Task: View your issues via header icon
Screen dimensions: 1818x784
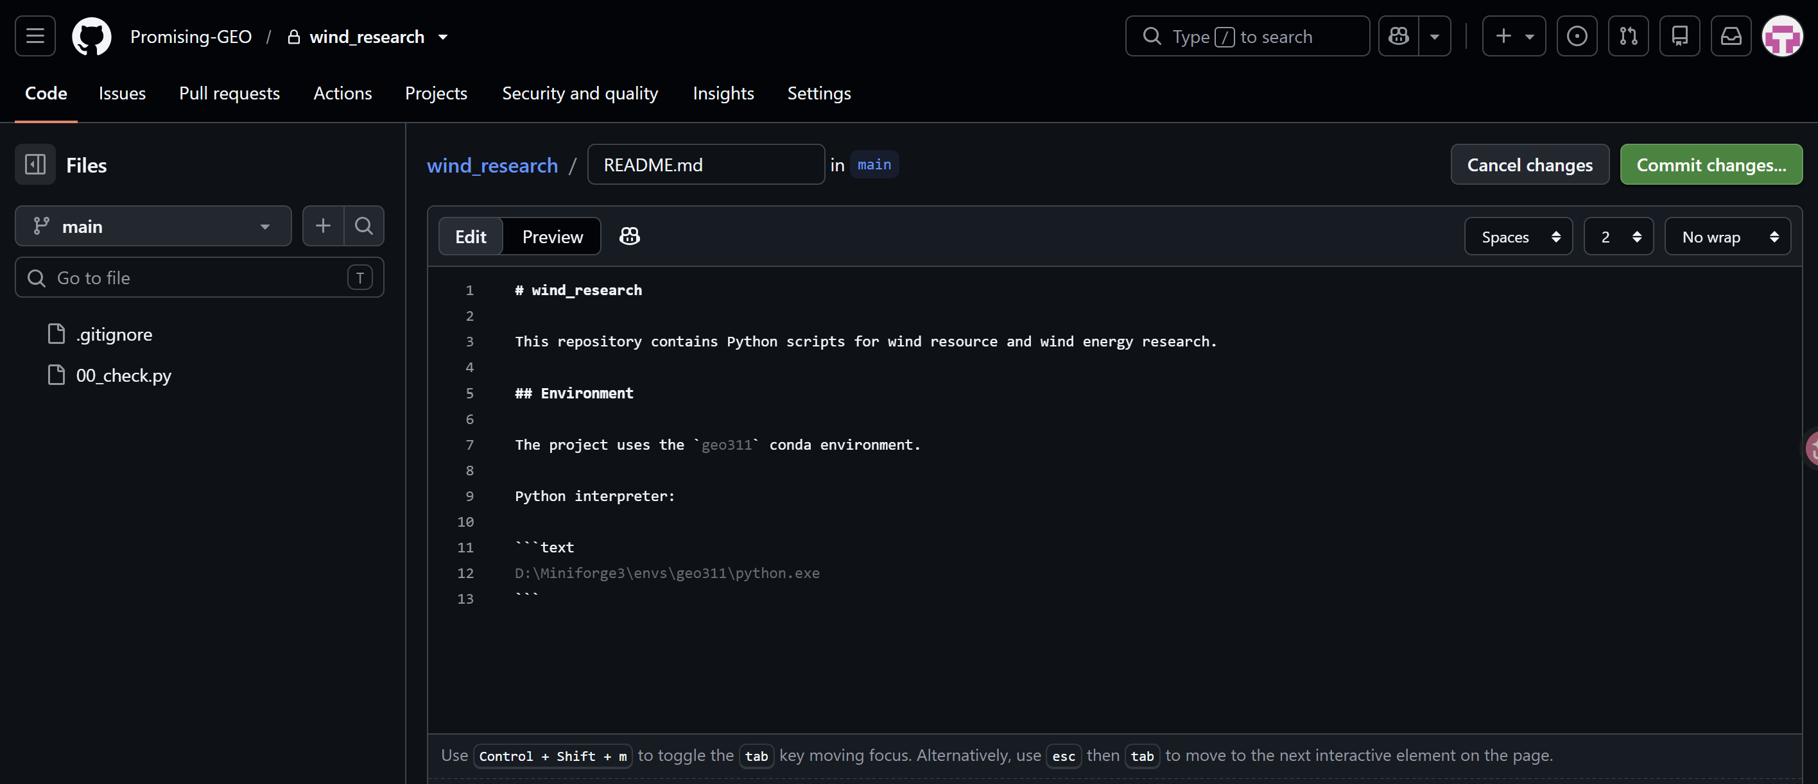Action: click(1577, 36)
